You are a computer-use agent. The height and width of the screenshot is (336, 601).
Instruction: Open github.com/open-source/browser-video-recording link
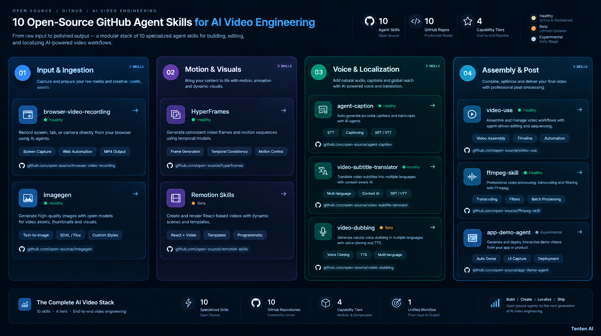pyautogui.click(x=71, y=165)
